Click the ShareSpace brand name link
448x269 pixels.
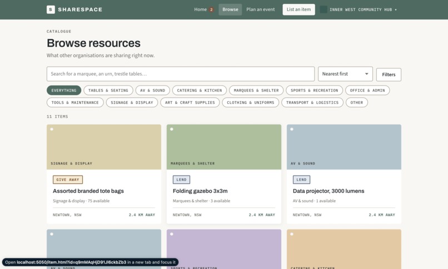click(x=80, y=9)
